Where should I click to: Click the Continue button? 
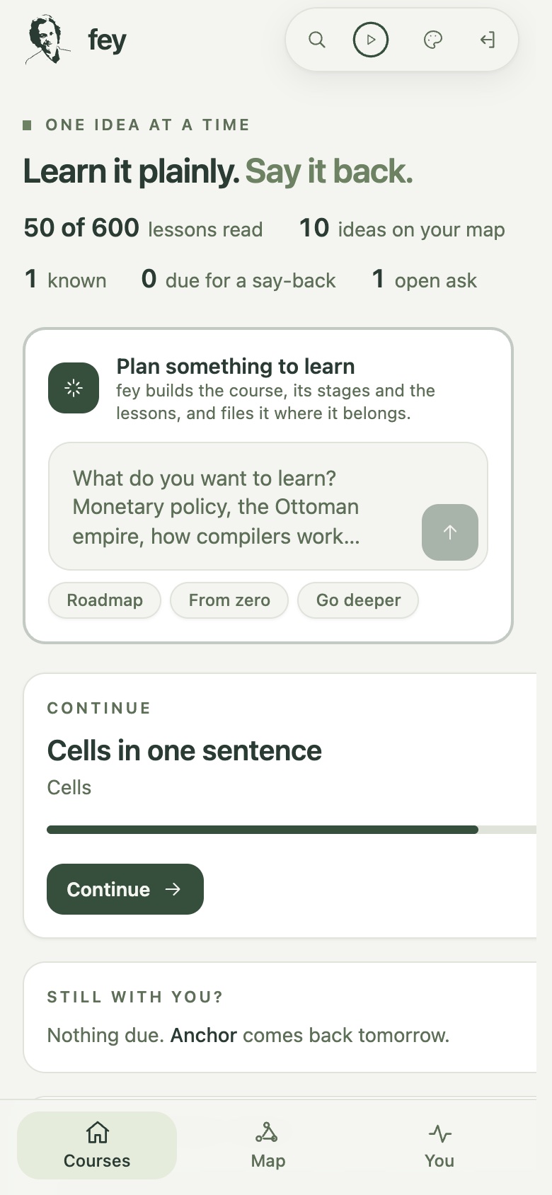click(125, 889)
